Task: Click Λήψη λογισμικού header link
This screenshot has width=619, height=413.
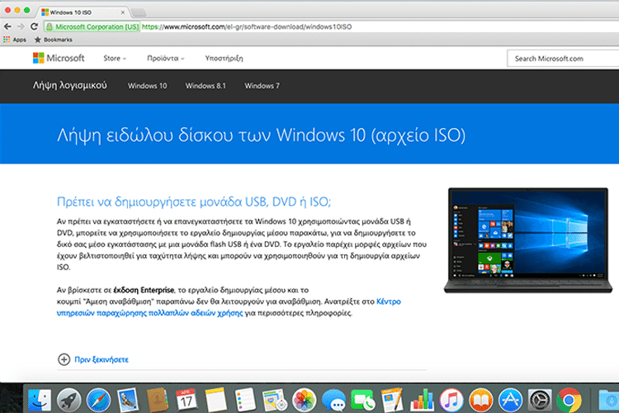Action: click(70, 85)
